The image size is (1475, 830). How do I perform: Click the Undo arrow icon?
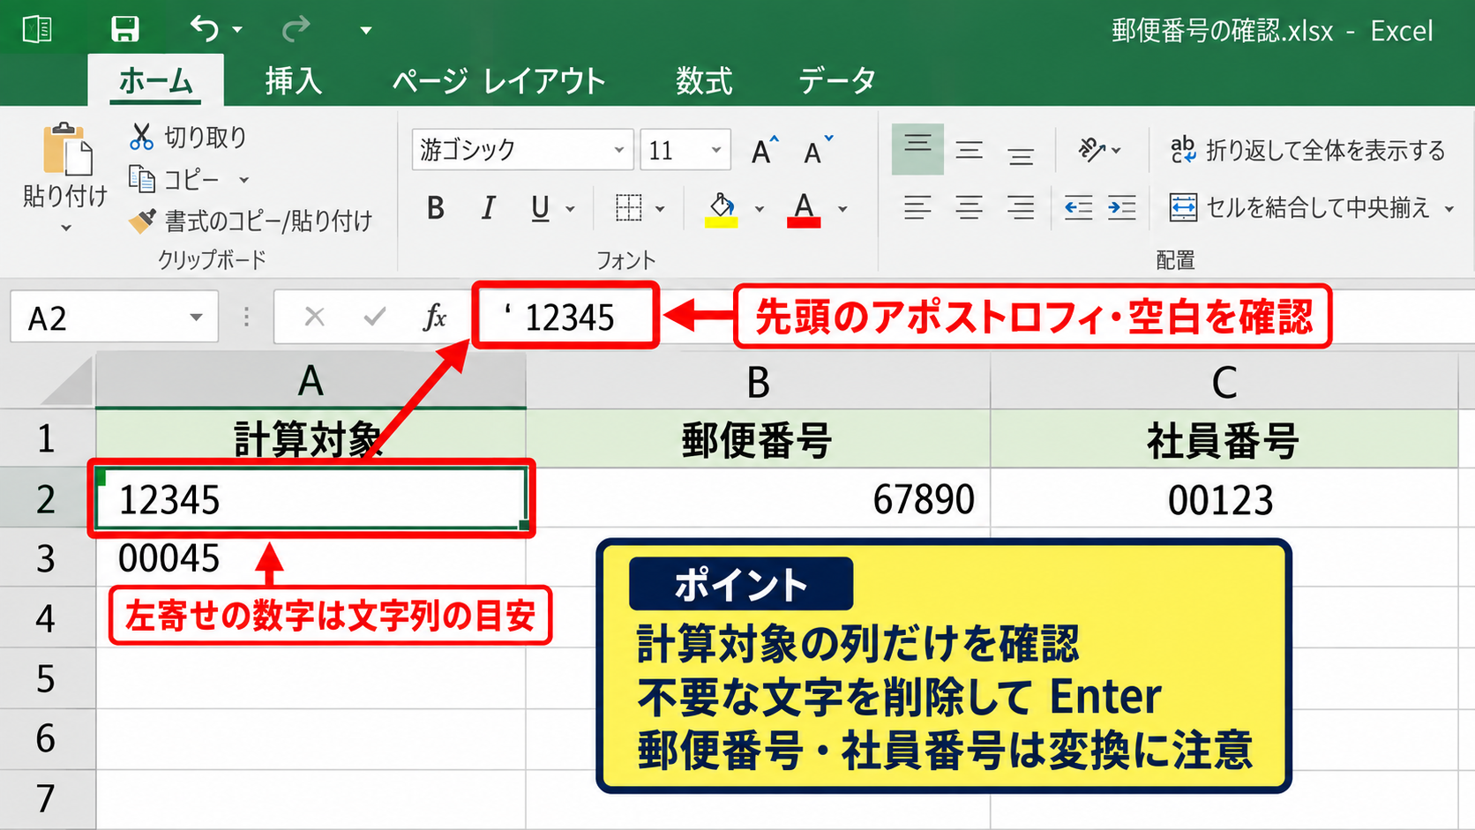tap(205, 29)
